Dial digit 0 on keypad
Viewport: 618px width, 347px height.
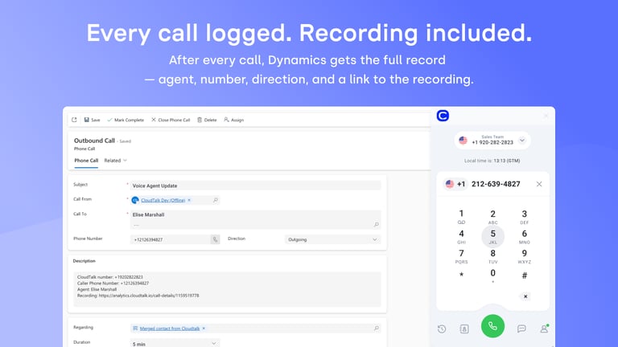492,276
